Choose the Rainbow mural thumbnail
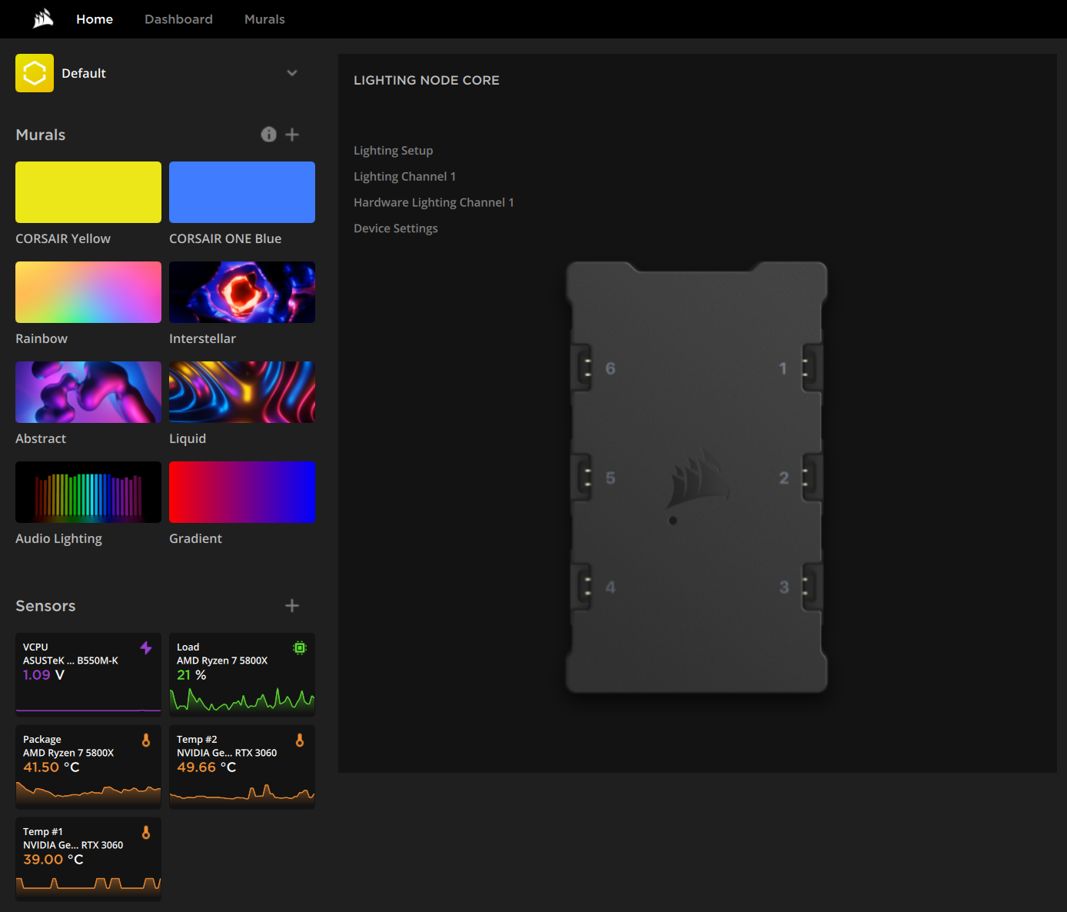1067x912 pixels. (x=88, y=292)
